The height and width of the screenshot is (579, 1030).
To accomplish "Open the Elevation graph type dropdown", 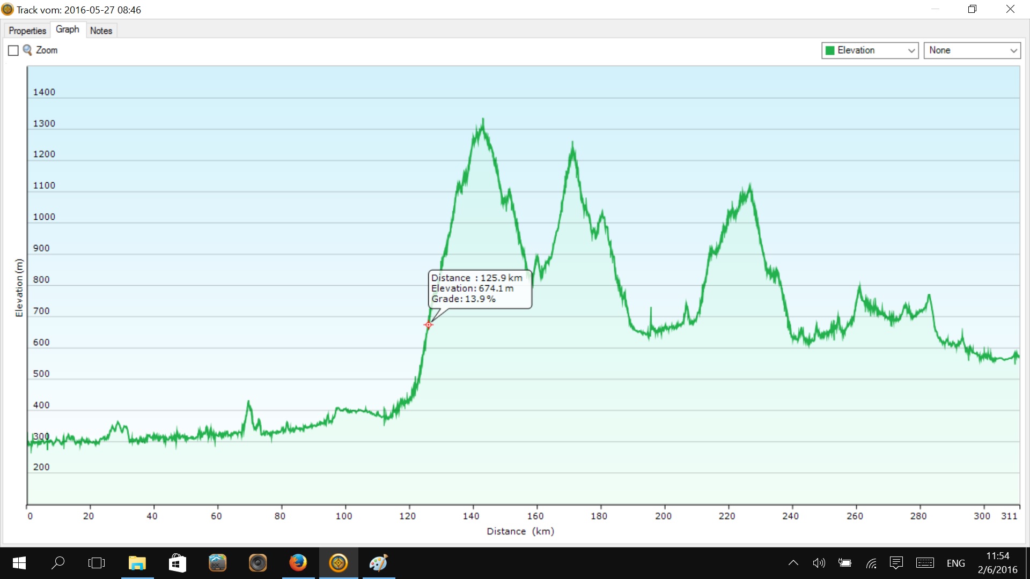I will click(x=911, y=50).
